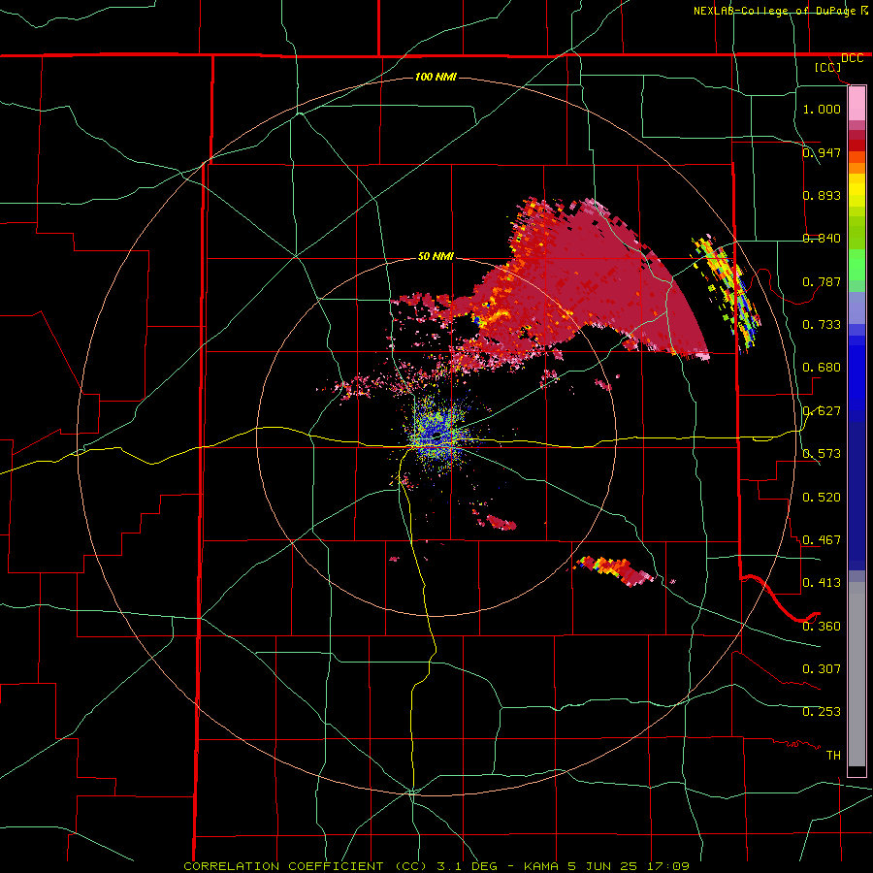
Task: Click the "[CC]" legend unit label
Action: [x=828, y=67]
